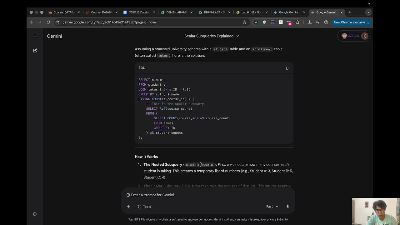Click the green square extension icon
Screen dimensions: 400x225
281,22
